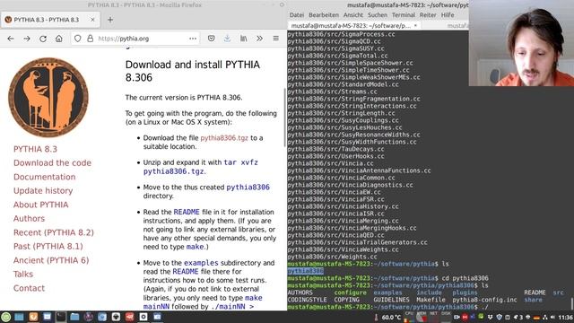Close the first terminal tab
Screen dimensions: 574x323
[415, 26]
